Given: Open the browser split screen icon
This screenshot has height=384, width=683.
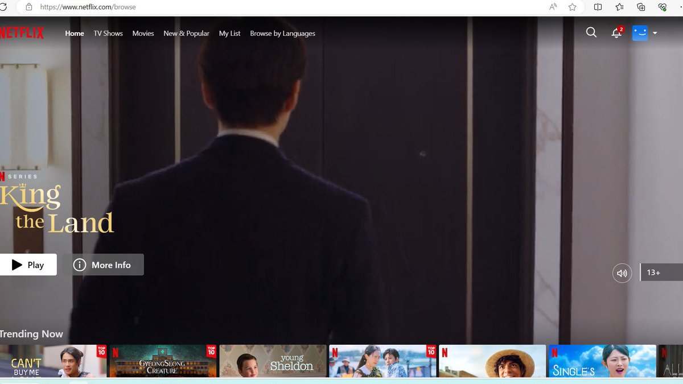Looking at the screenshot, I should tap(598, 7).
